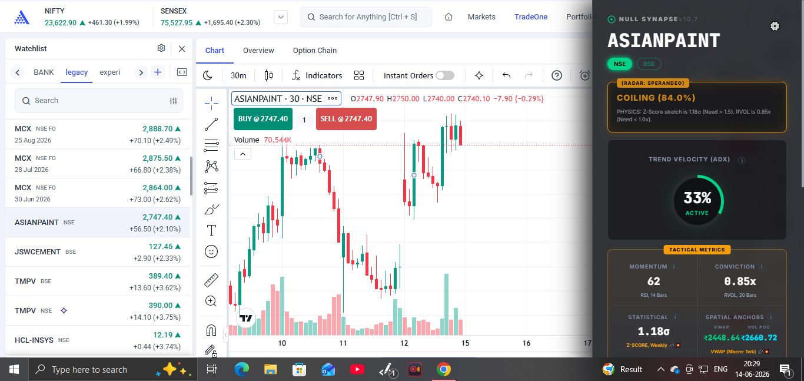Open the chart layout grid icon
Viewport: 804px width, 381px height.
pyautogui.click(x=359, y=75)
